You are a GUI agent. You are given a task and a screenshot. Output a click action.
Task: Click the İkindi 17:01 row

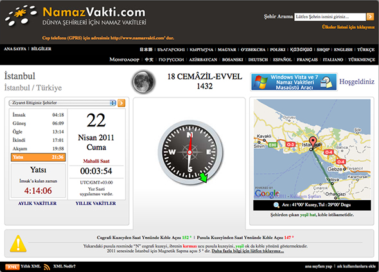pyautogui.click(x=38, y=140)
